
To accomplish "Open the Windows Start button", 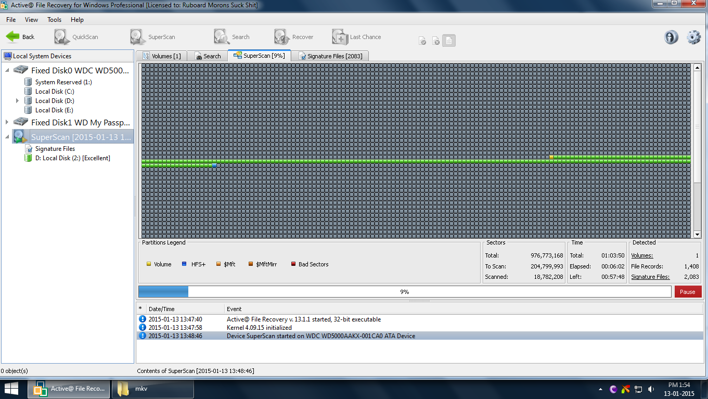I will tap(12, 388).
